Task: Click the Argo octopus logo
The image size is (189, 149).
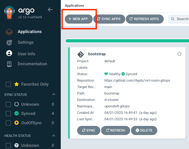Action: [9, 13]
